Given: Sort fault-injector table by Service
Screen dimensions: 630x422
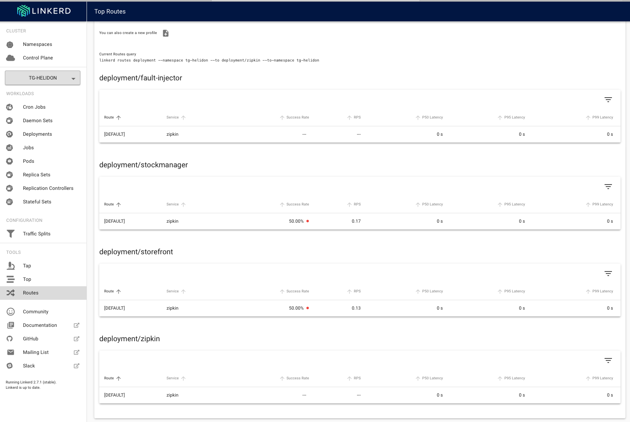Looking at the screenshot, I should click(176, 117).
